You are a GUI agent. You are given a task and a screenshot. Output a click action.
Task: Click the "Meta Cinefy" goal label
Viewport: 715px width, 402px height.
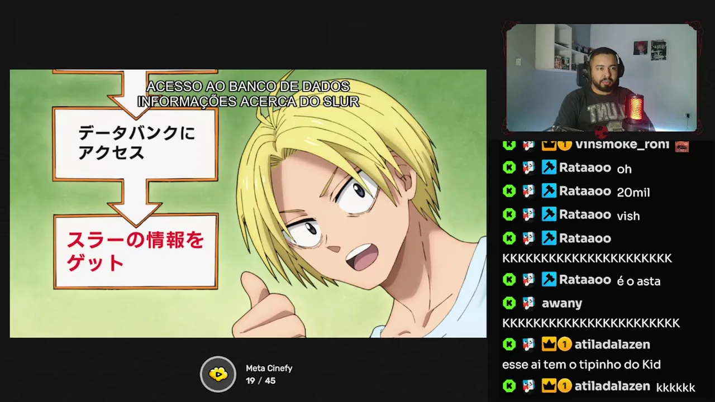[269, 368]
